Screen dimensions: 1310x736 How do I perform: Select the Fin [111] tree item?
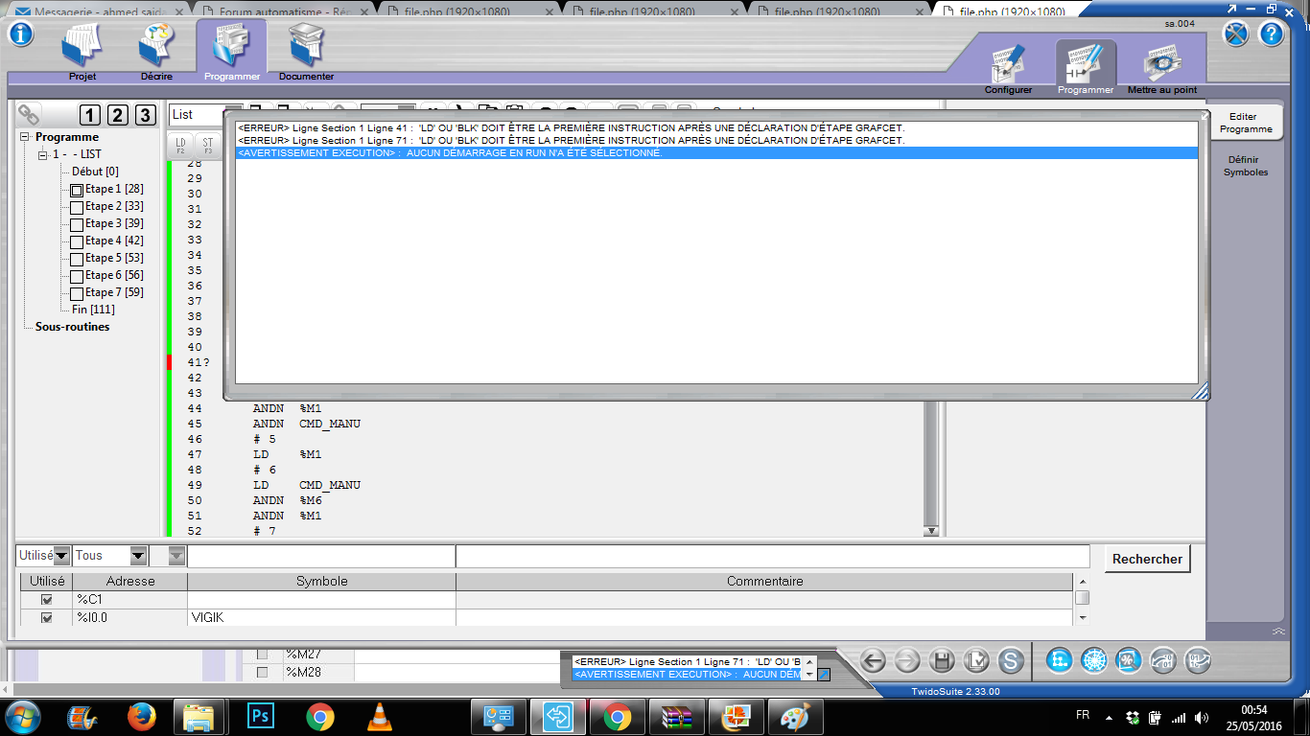tap(93, 310)
